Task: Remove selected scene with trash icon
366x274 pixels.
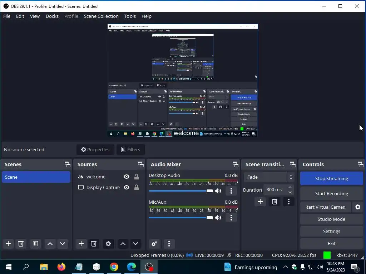Action: pyautogui.click(x=21, y=244)
